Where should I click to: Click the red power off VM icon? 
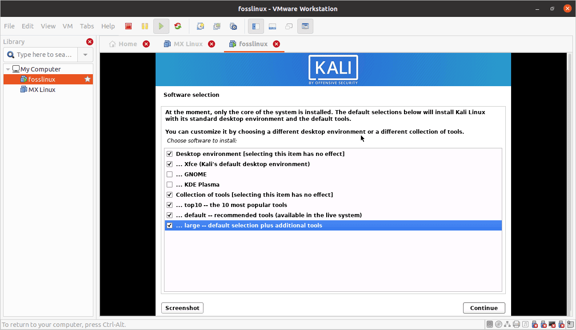pos(128,26)
